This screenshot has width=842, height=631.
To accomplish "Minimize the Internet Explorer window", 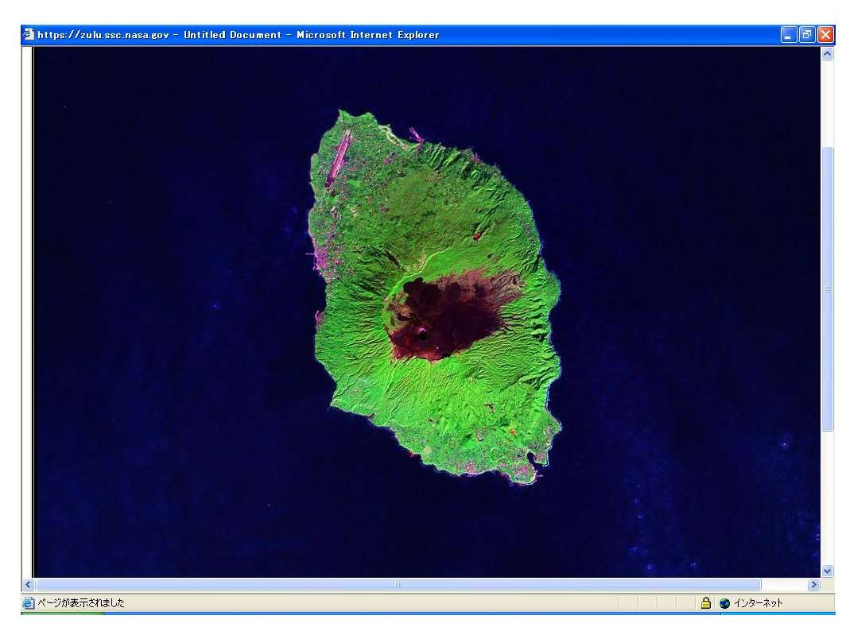I will (788, 35).
